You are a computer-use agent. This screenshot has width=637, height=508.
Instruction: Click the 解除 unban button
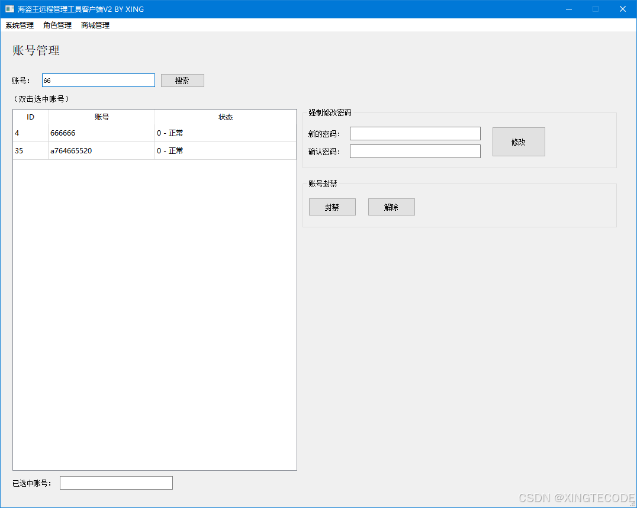(392, 207)
